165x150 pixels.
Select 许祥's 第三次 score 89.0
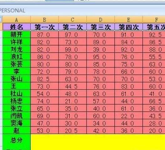[x=101, y=42]
